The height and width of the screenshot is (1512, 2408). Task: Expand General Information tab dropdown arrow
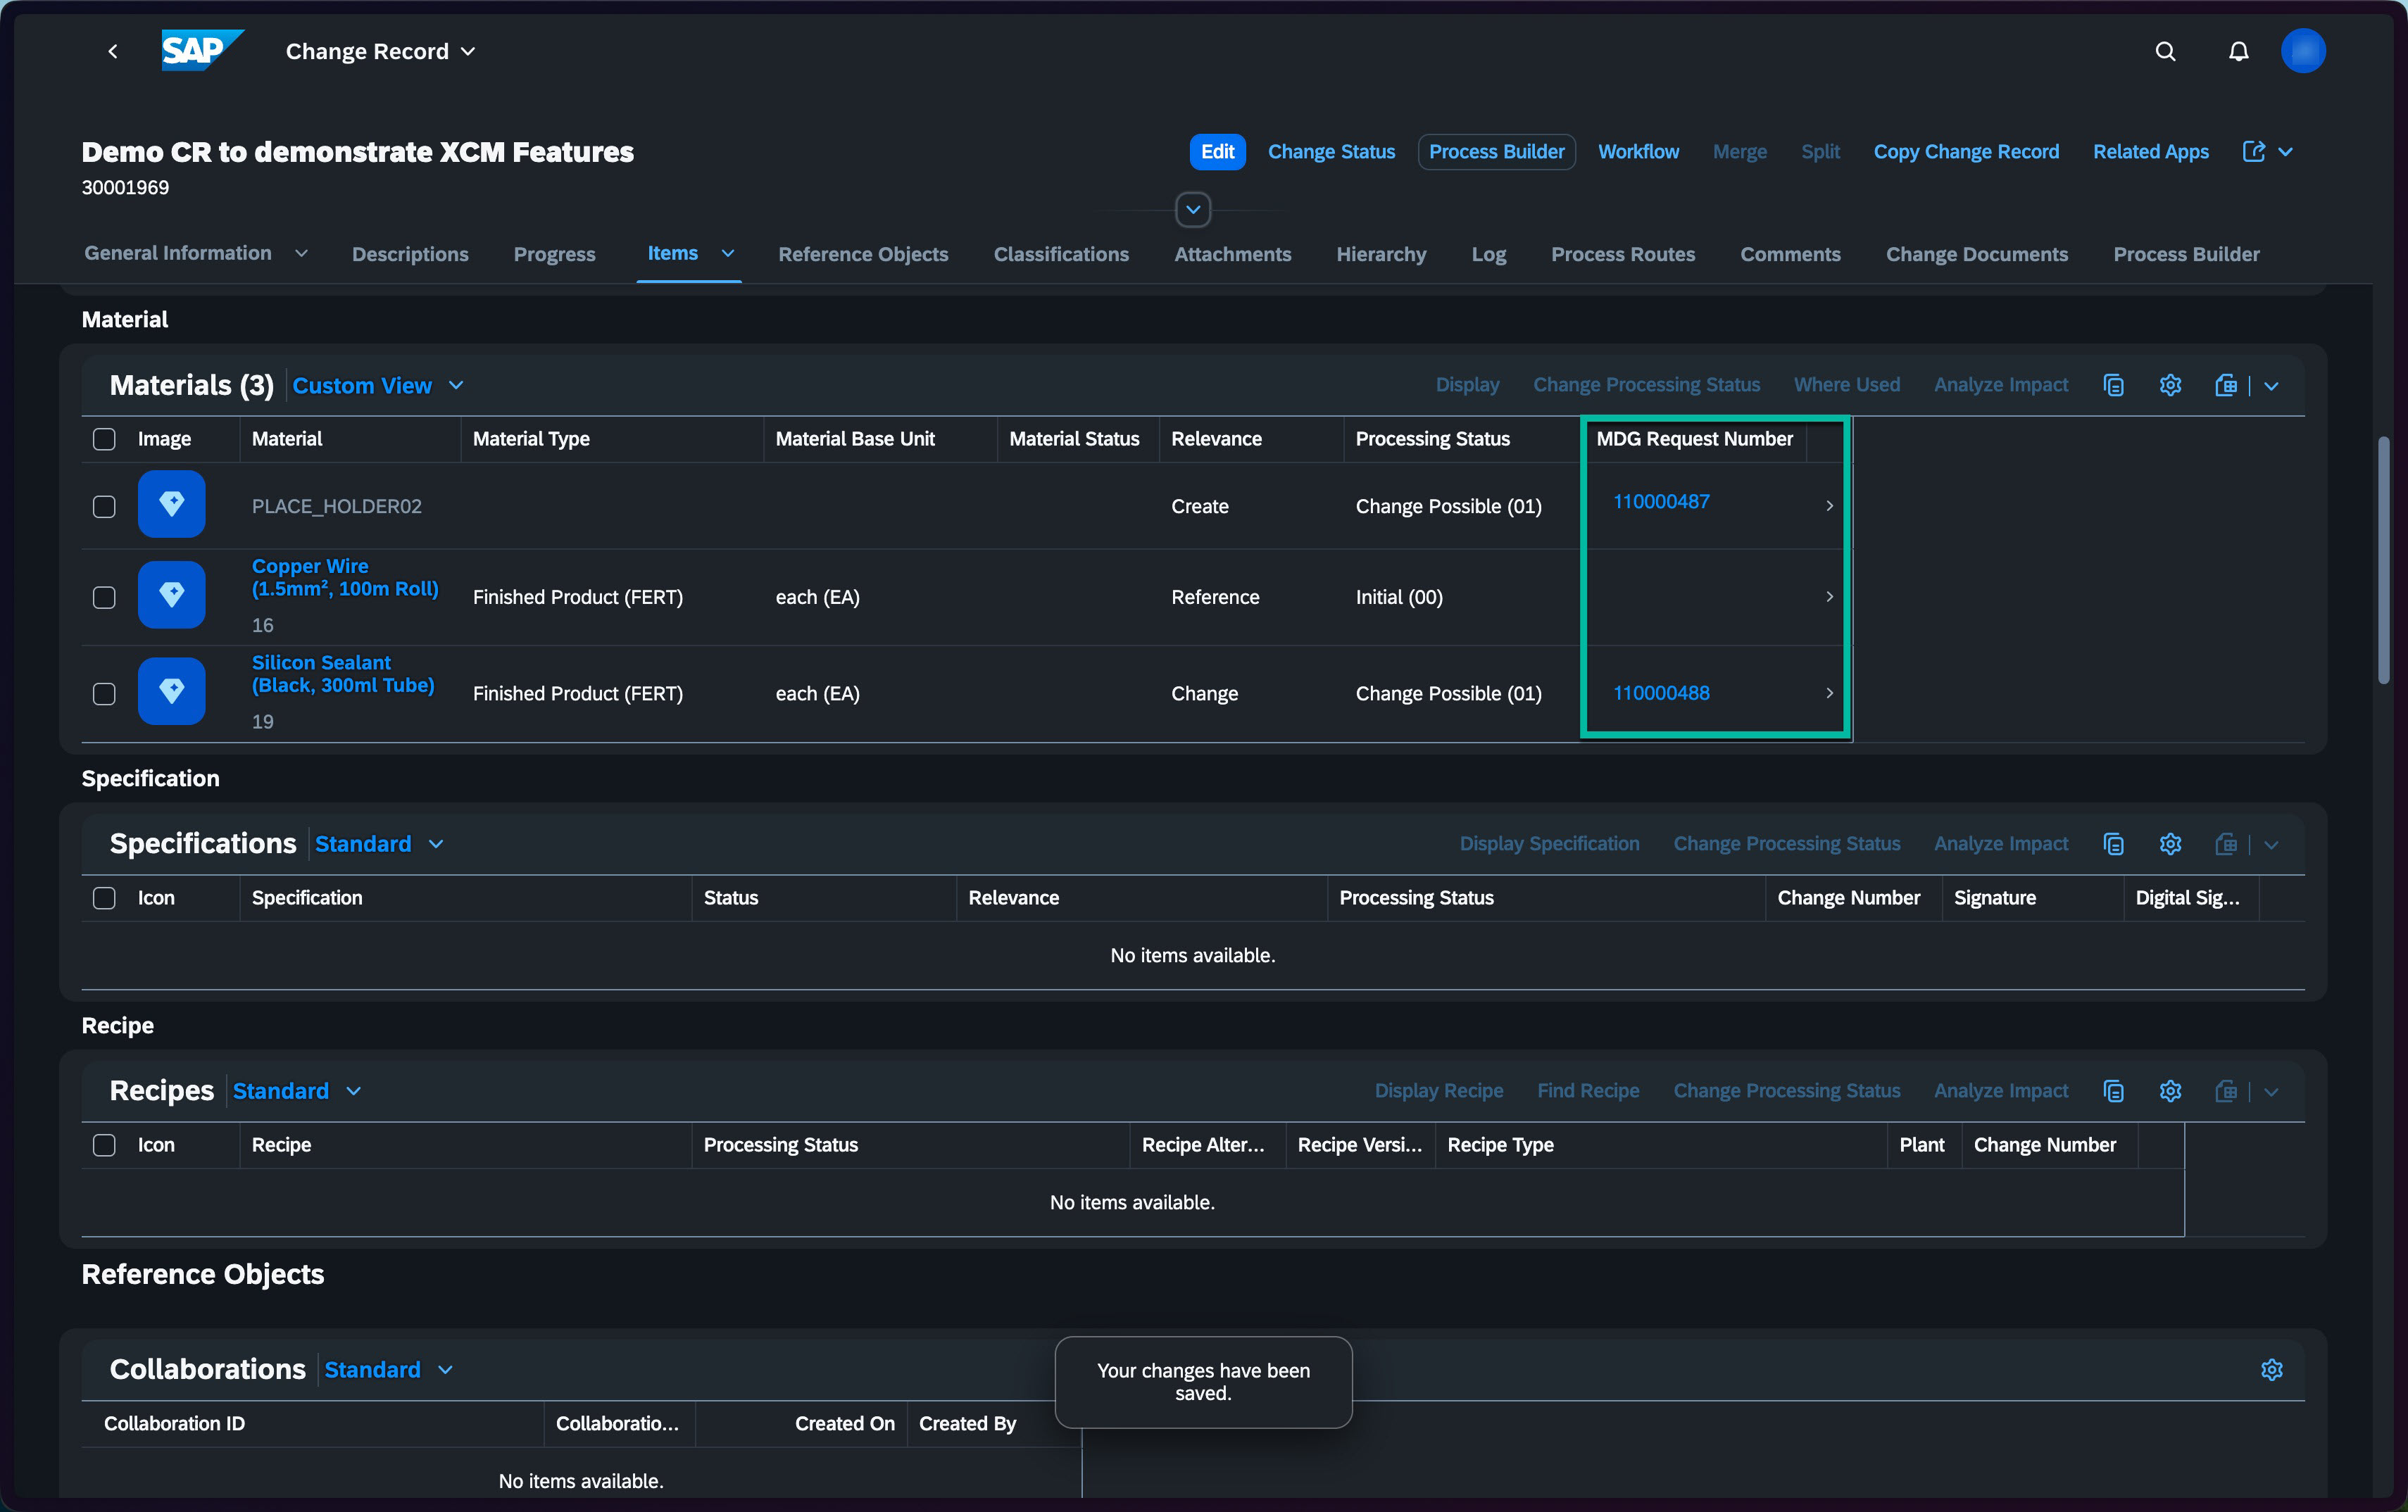pos(301,254)
